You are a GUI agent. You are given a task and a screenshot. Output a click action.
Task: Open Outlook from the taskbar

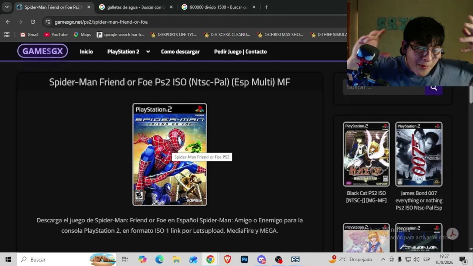click(193, 259)
